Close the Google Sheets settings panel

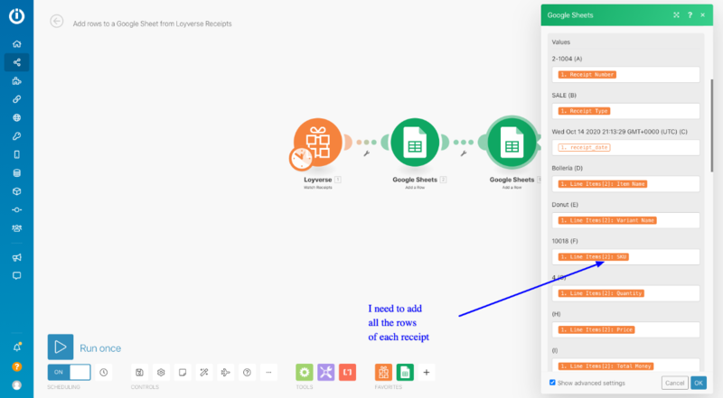click(703, 15)
